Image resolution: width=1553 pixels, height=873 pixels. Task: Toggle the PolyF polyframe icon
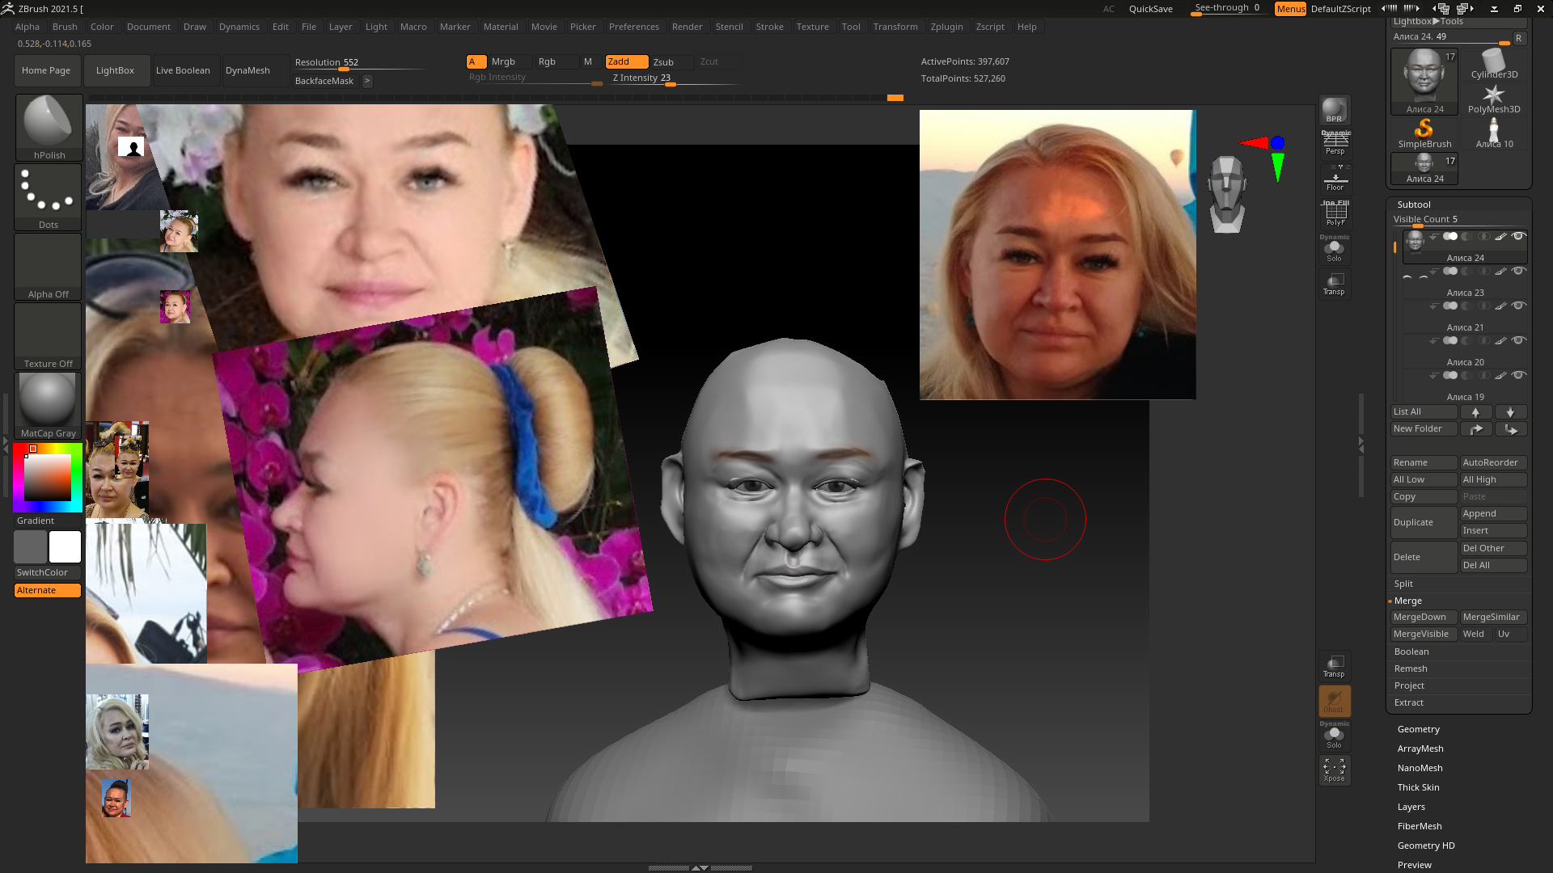click(x=1335, y=213)
